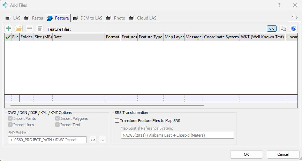The height and width of the screenshot is (161, 302).
Task: Click the LP360 logo in title bar
Action: 5,5
